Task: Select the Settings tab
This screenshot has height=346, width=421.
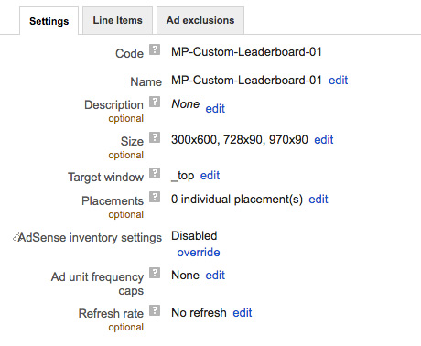Action: click(x=49, y=21)
